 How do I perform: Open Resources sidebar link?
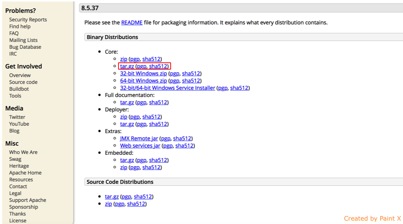[21, 180]
